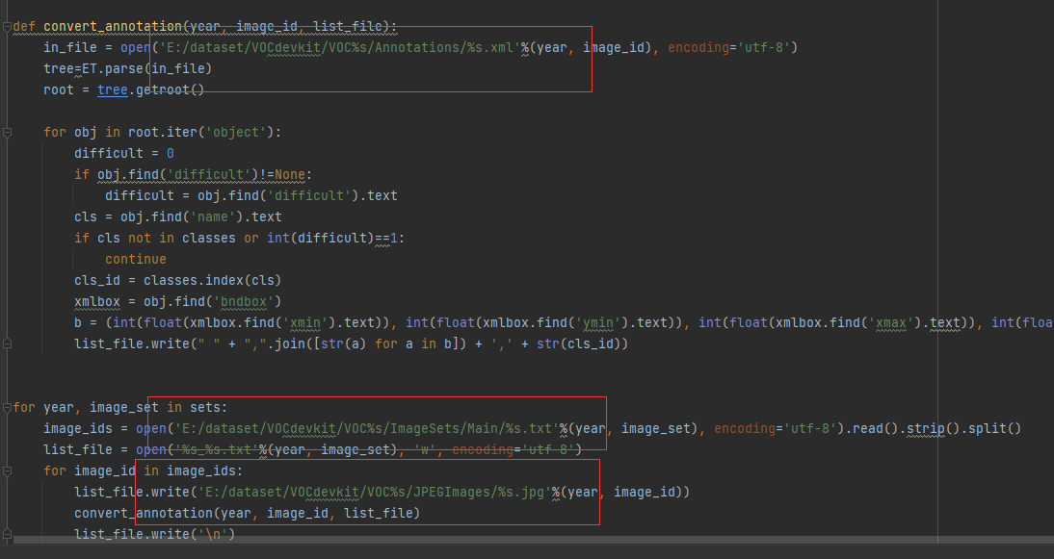The height and width of the screenshot is (559, 1054).
Task: Click '.read().strip().split()' chain
Action: tap(934, 429)
